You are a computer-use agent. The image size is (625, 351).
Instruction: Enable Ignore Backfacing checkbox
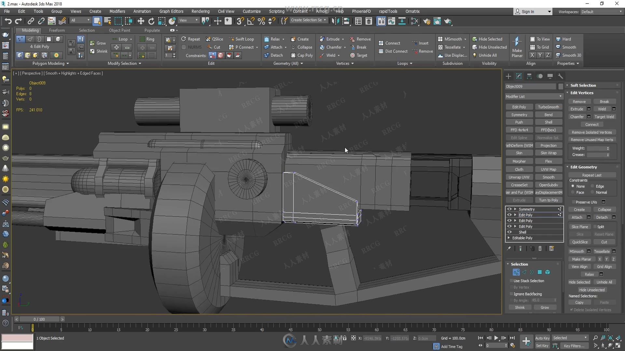(x=511, y=293)
